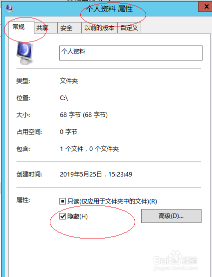Toggle the 隐藏(H) checkbox
212x277 pixels.
pyautogui.click(x=62, y=216)
